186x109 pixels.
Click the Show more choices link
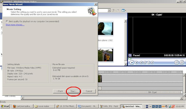[x=15, y=25]
